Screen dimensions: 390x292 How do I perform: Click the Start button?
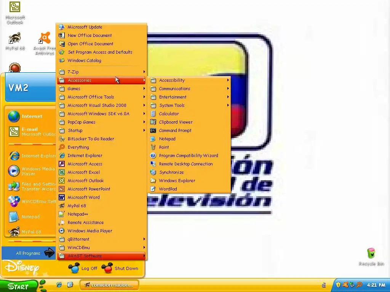pyautogui.click(x=18, y=286)
